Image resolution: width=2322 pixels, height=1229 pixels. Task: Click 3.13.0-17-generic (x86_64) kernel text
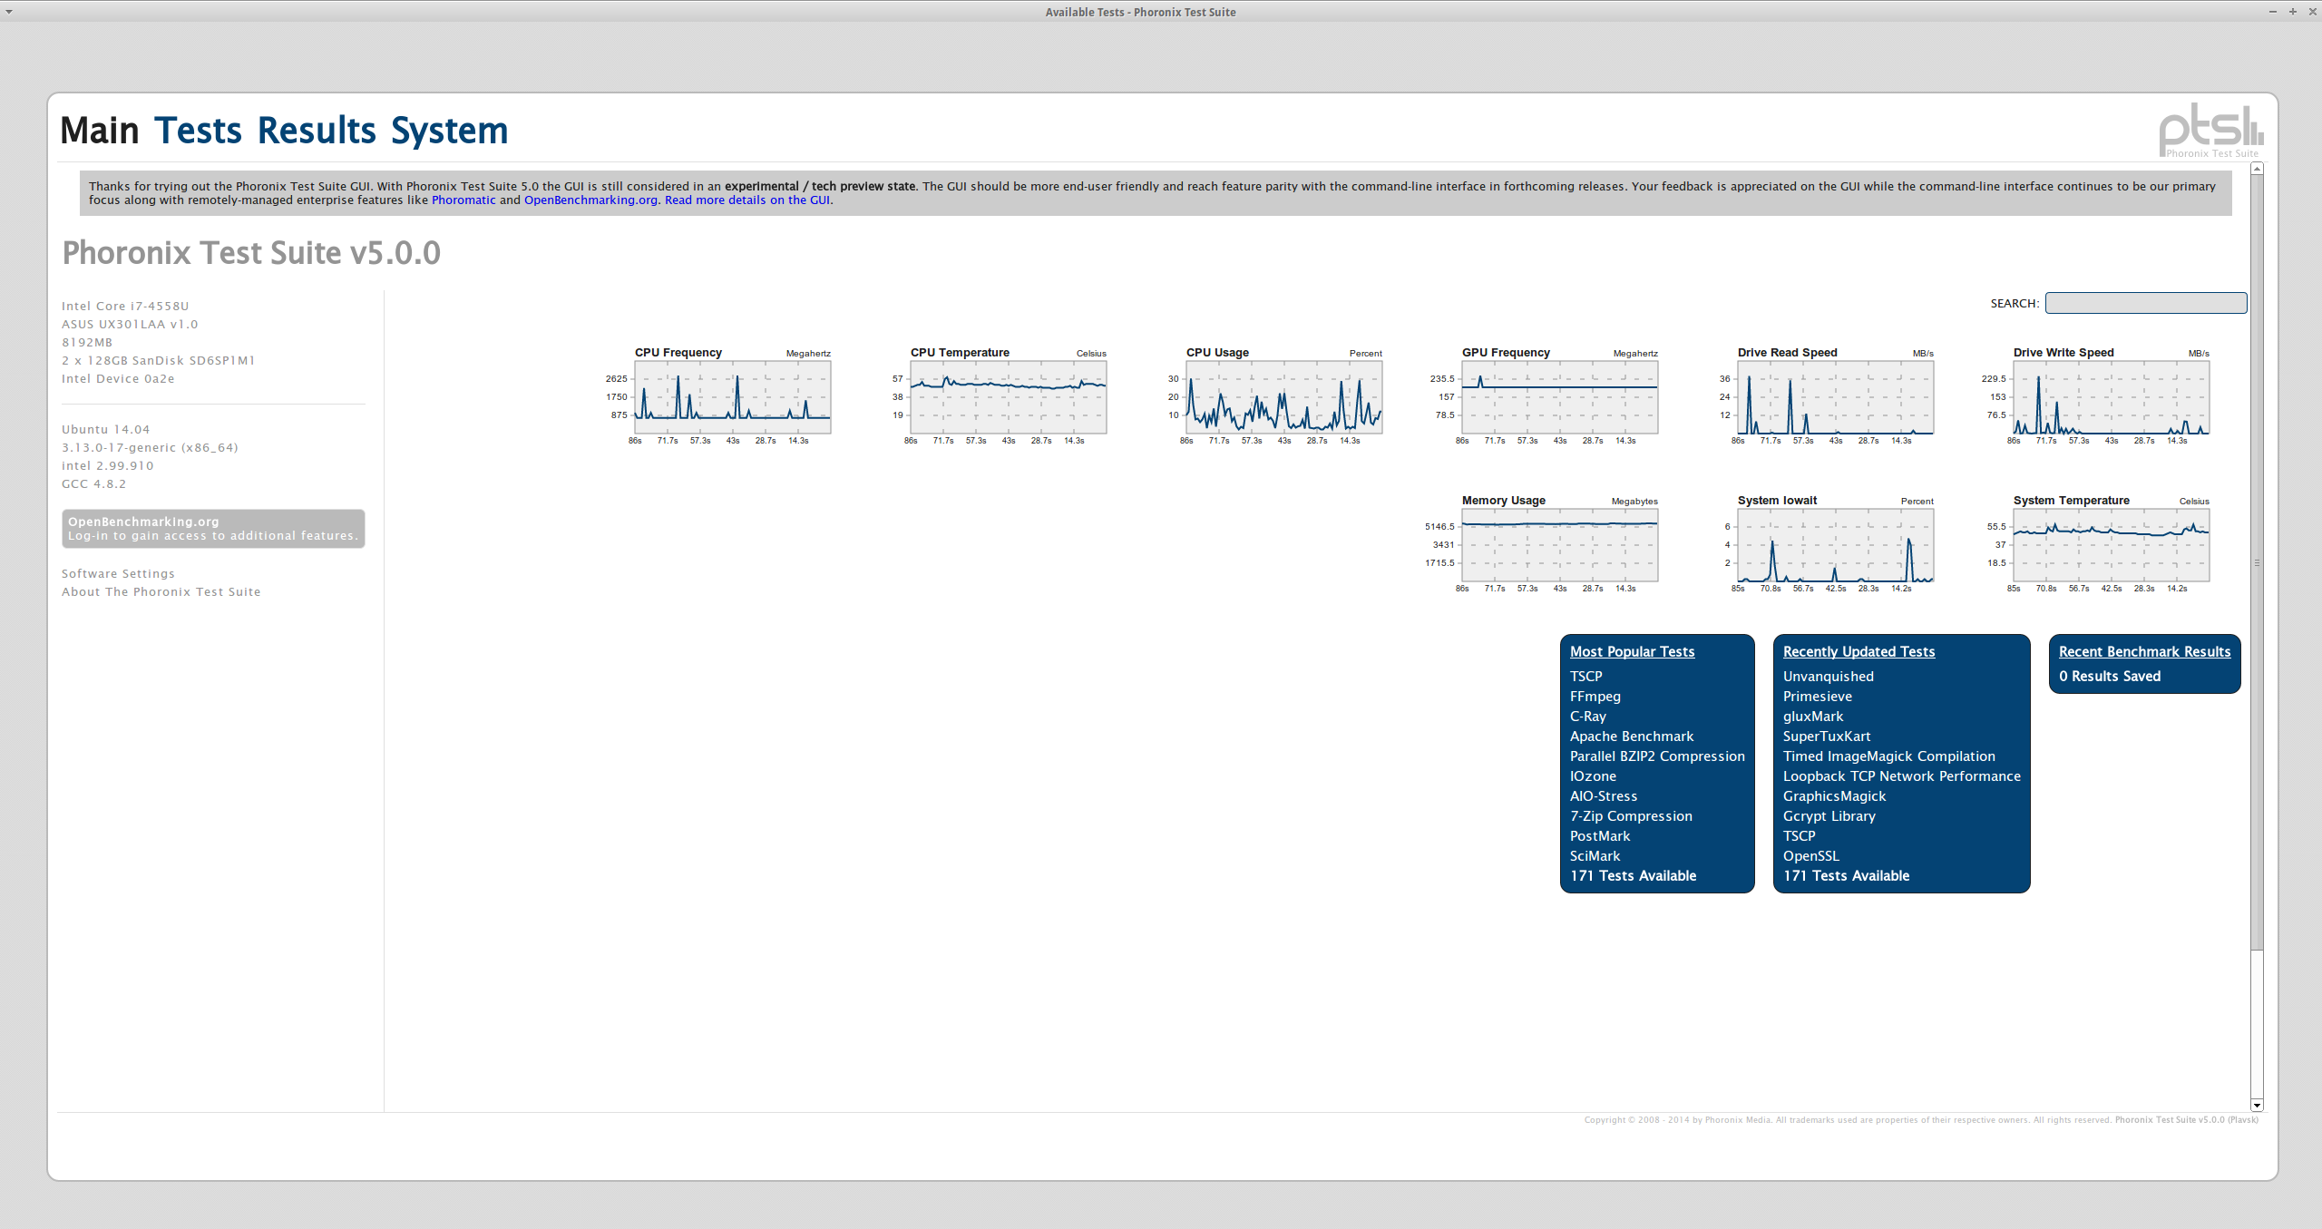click(150, 448)
